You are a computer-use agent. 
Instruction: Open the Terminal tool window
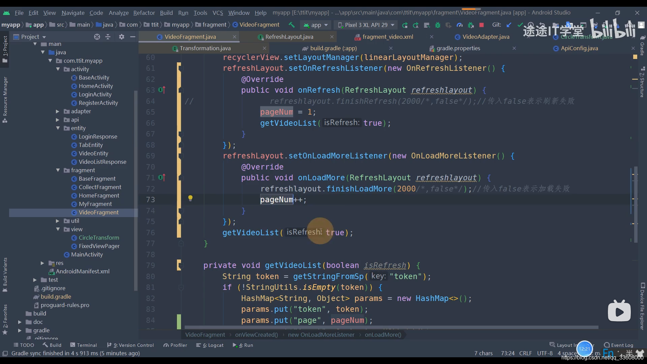click(x=84, y=345)
